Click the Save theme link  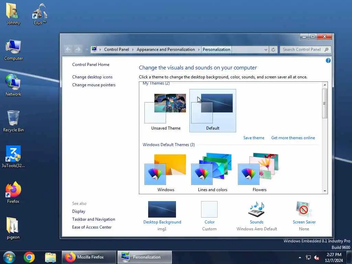(x=254, y=137)
